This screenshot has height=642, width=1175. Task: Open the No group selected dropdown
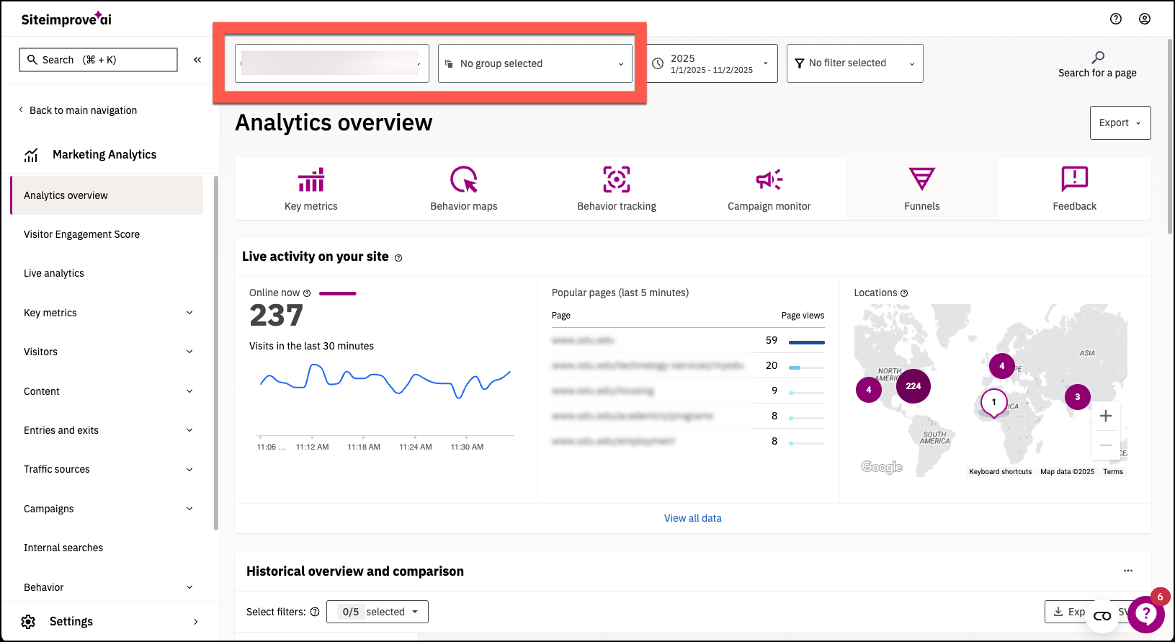tap(535, 63)
